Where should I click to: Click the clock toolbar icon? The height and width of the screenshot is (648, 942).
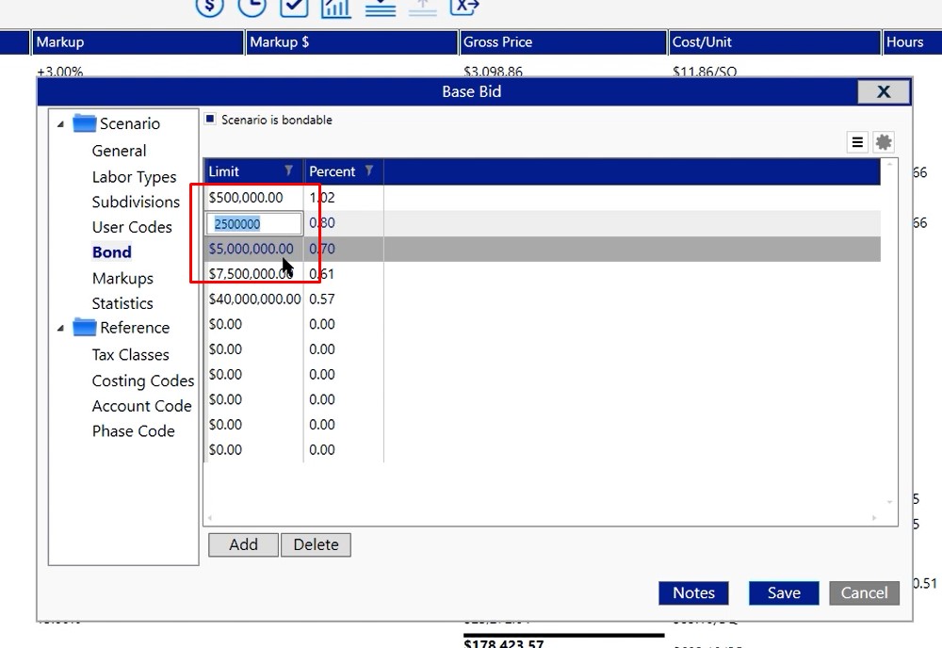click(x=252, y=6)
